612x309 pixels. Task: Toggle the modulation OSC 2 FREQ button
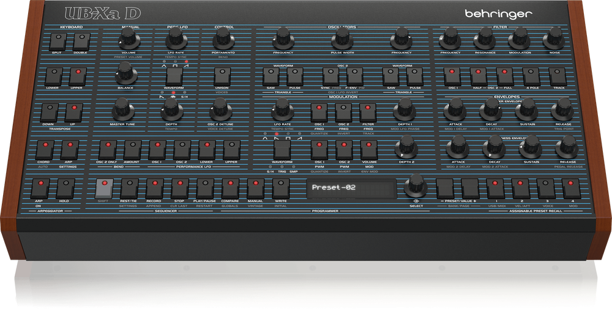[343, 112]
